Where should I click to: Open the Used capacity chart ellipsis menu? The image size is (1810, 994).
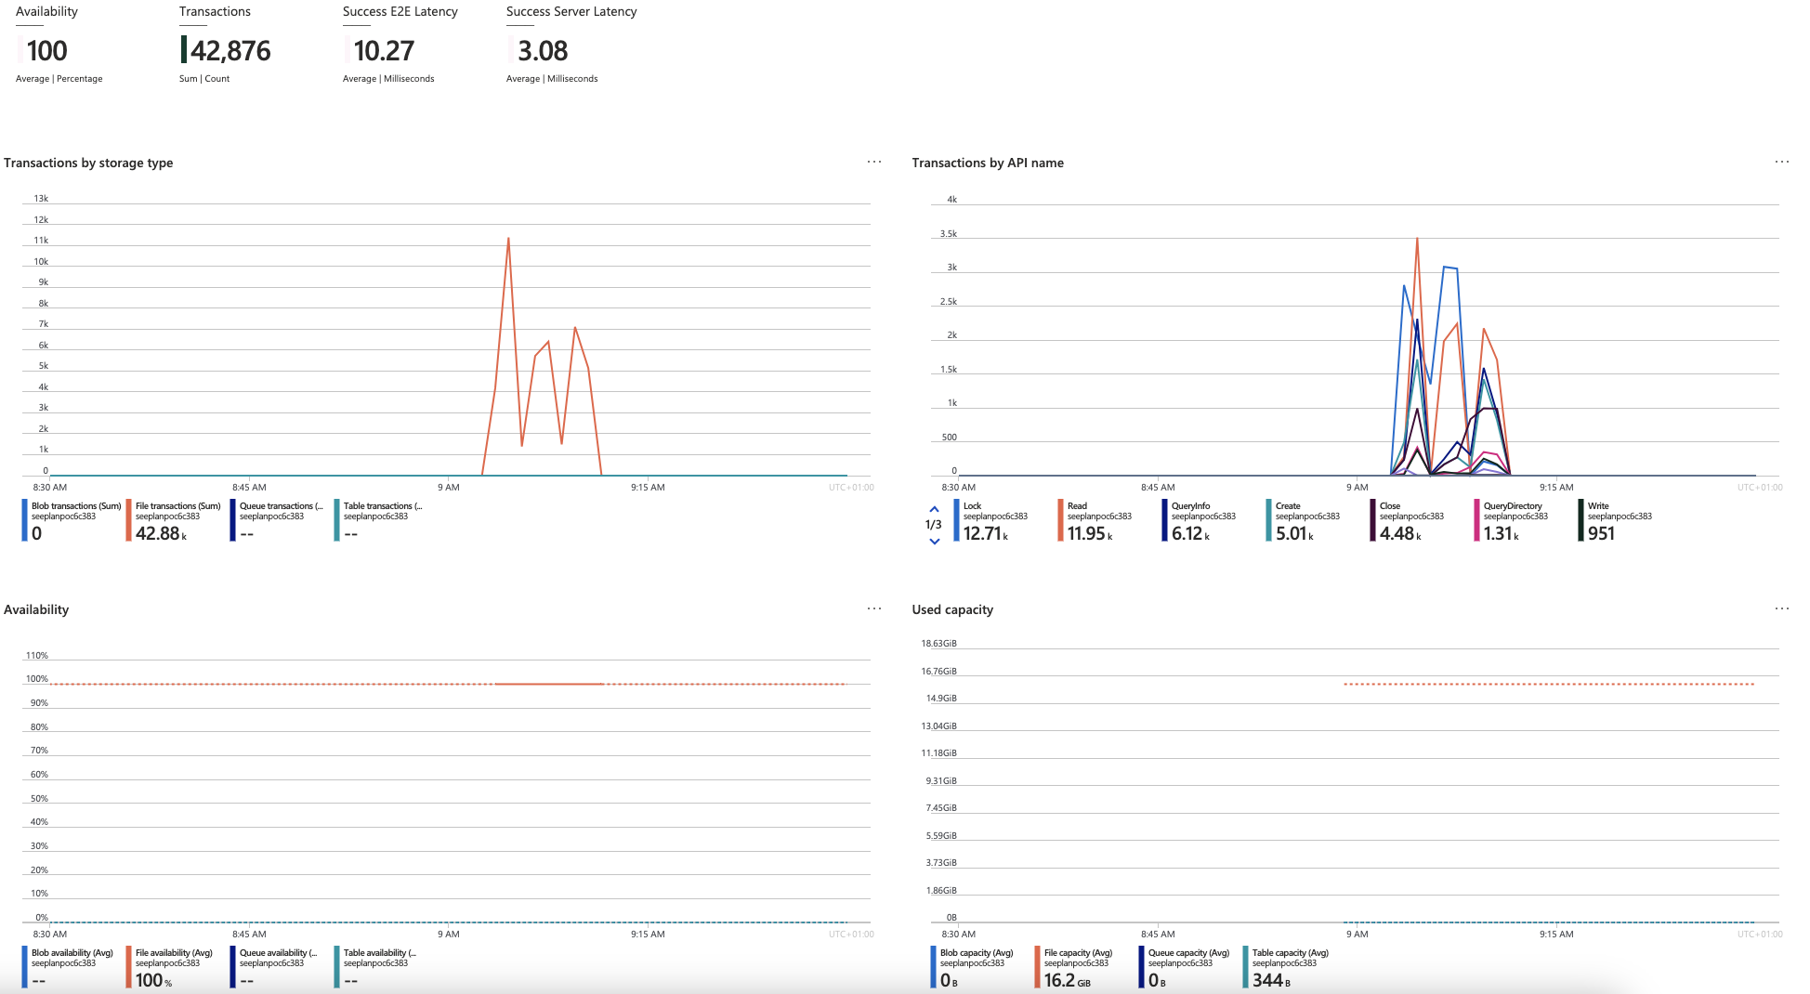(x=1781, y=608)
